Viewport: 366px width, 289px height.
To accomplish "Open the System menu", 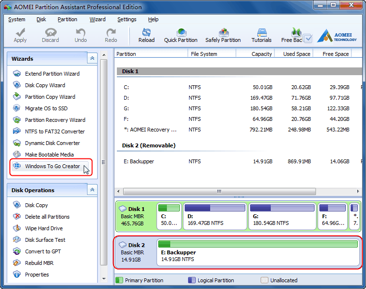I will [x=17, y=19].
